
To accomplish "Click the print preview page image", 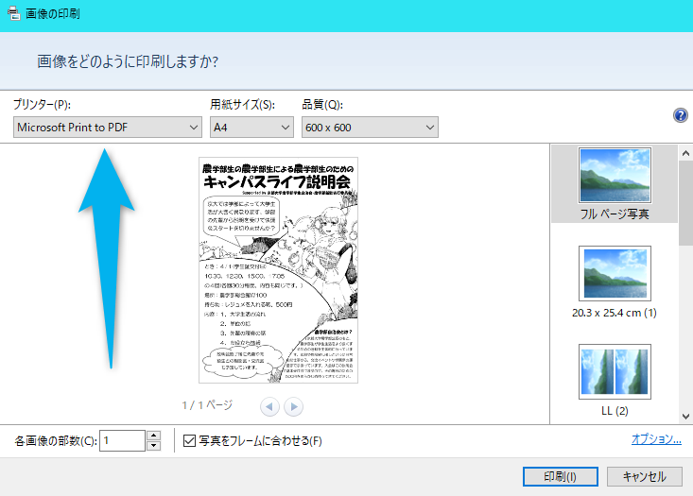I will [x=278, y=269].
